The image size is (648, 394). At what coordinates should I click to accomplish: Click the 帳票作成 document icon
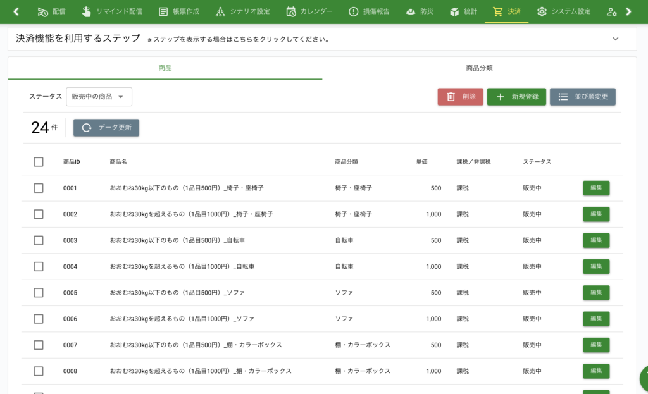pyautogui.click(x=163, y=11)
